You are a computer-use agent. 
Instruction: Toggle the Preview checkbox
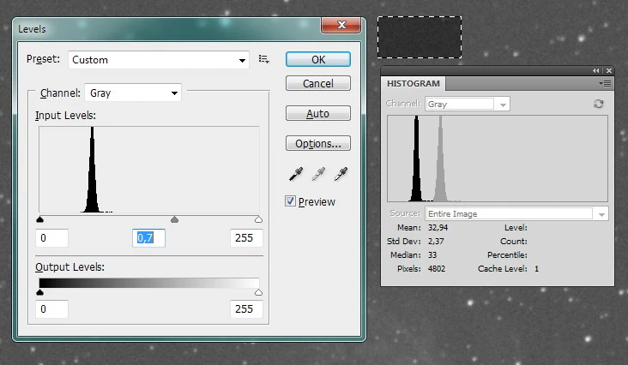(291, 201)
